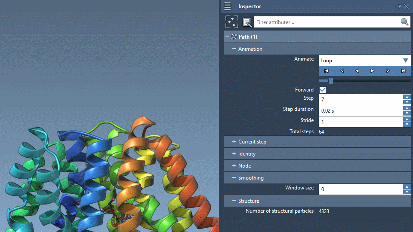Viewport: 413px width, 232px height.
Task: Click the Filter attributes search field
Action: 326,22
